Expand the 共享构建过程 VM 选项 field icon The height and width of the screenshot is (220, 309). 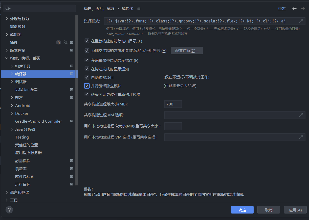coord(301,115)
